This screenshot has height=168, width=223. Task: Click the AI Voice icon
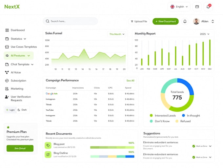coord(7,72)
